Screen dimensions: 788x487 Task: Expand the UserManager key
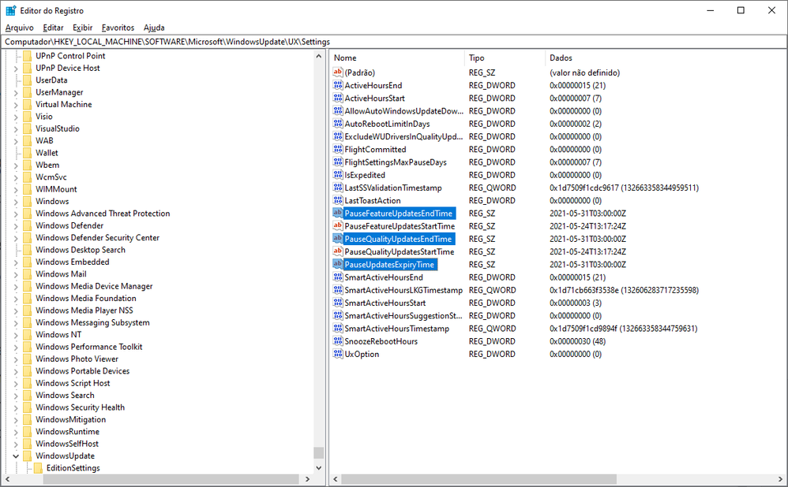(16, 92)
